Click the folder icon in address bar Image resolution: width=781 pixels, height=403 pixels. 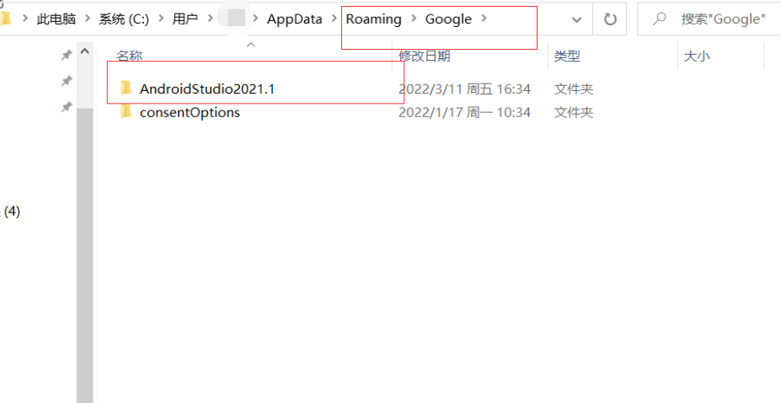coord(5,19)
